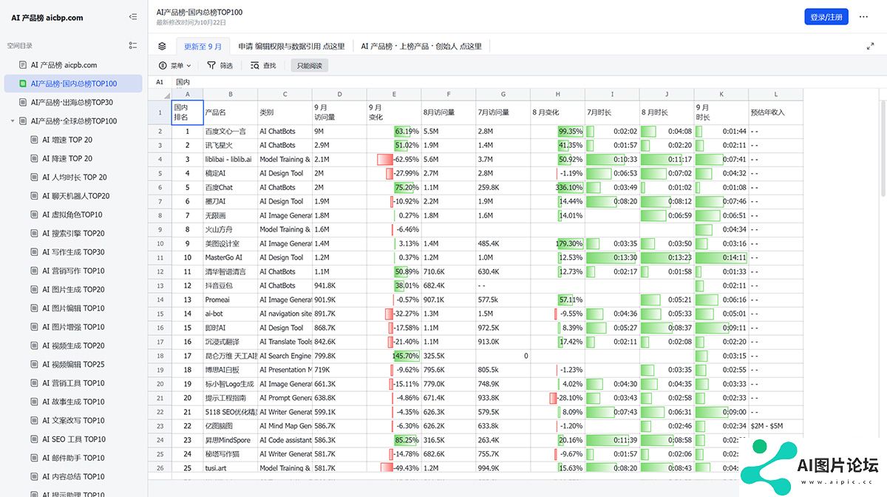Click the sheet icon next to AI 视频编辑 TOP25
Screen dimensions: 887x497
coord(35,365)
